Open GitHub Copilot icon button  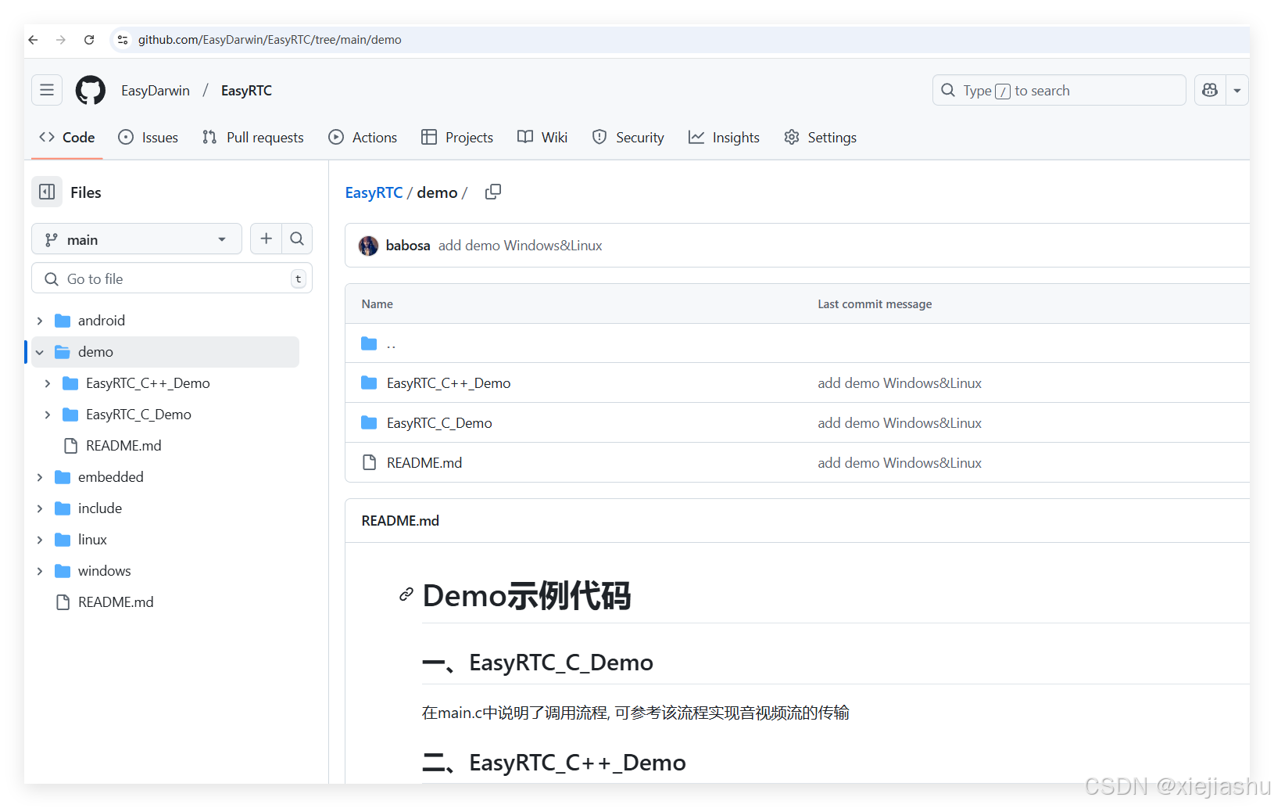1210,90
